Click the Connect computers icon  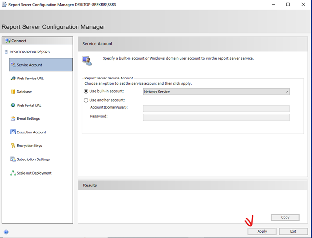point(8,41)
